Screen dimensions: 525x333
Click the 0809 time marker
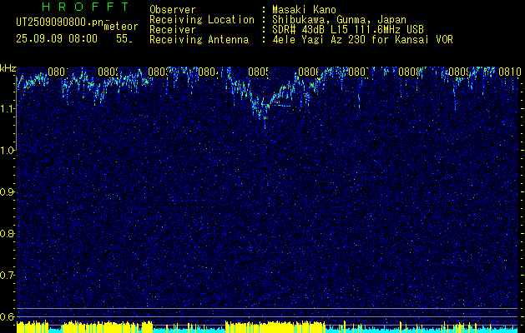tap(459, 72)
